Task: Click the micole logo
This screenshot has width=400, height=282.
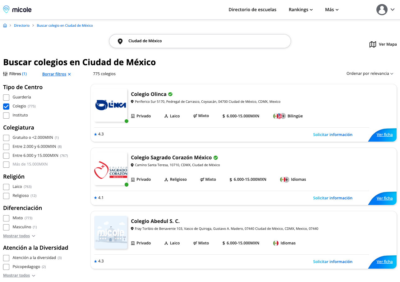Action: coord(17,10)
